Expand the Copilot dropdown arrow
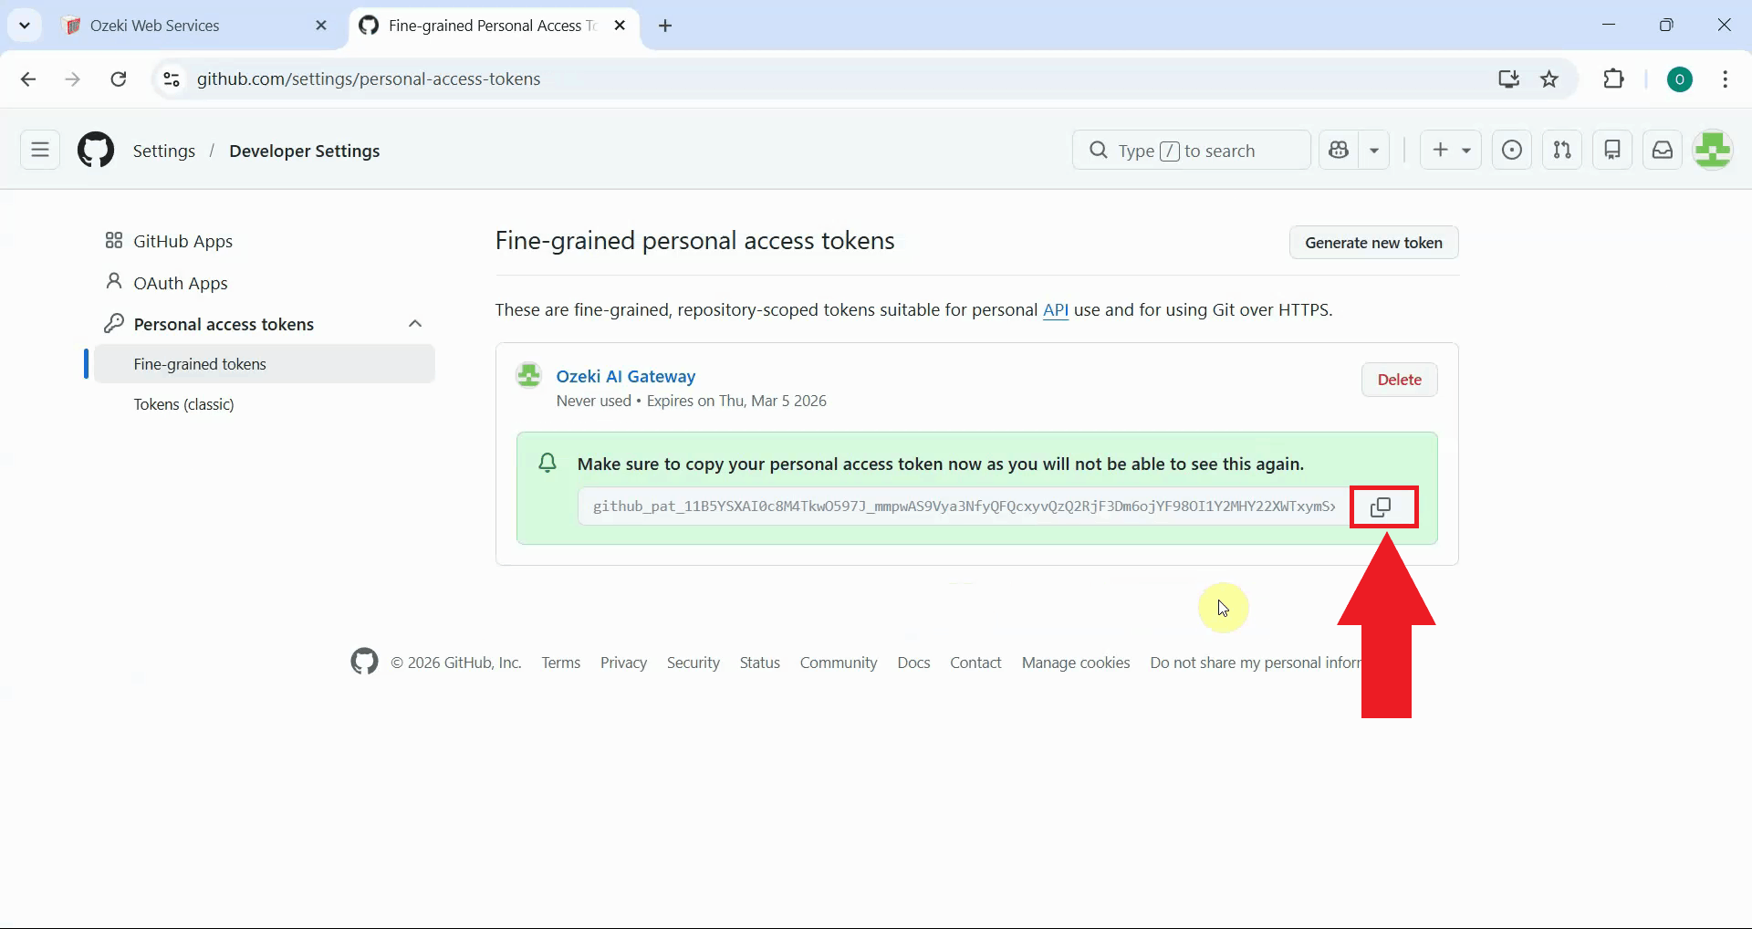 [x=1373, y=151]
